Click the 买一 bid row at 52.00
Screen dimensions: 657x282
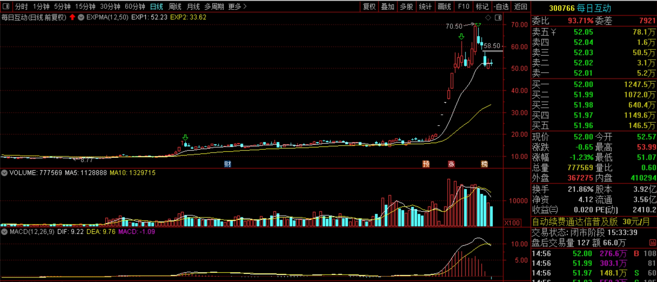tap(594, 84)
